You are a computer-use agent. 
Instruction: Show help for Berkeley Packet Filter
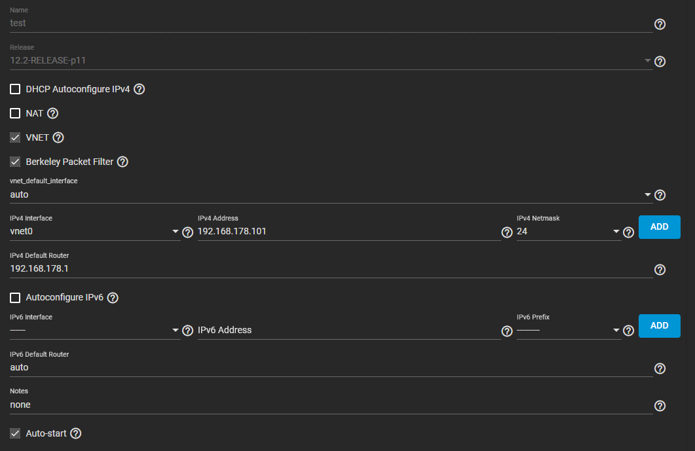click(122, 162)
